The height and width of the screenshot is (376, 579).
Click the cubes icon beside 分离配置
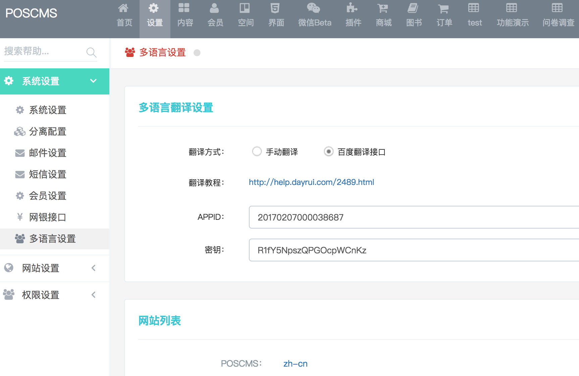20,131
